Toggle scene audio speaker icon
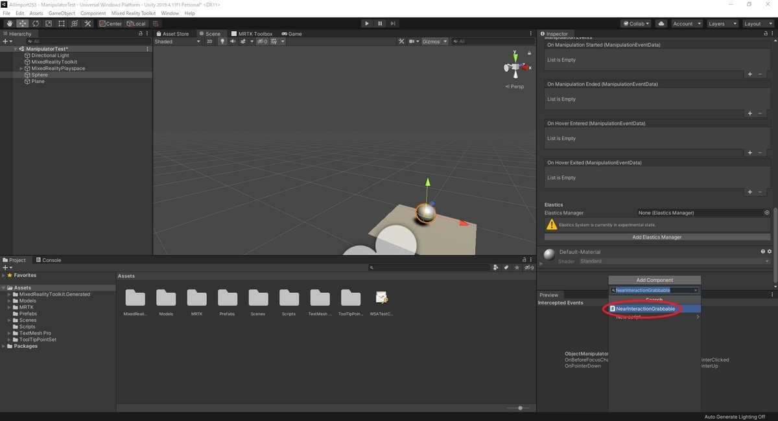Image resolution: width=778 pixels, height=421 pixels. 232,41
